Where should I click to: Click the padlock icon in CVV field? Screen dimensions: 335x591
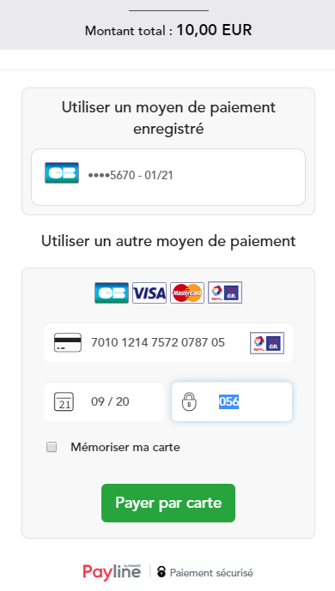189,401
